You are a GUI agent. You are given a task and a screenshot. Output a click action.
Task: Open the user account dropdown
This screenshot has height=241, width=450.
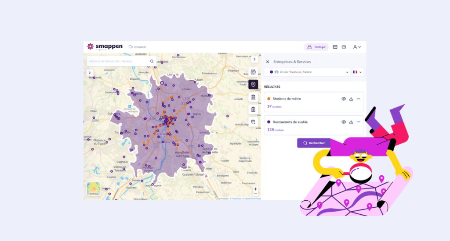pos(357,47)
